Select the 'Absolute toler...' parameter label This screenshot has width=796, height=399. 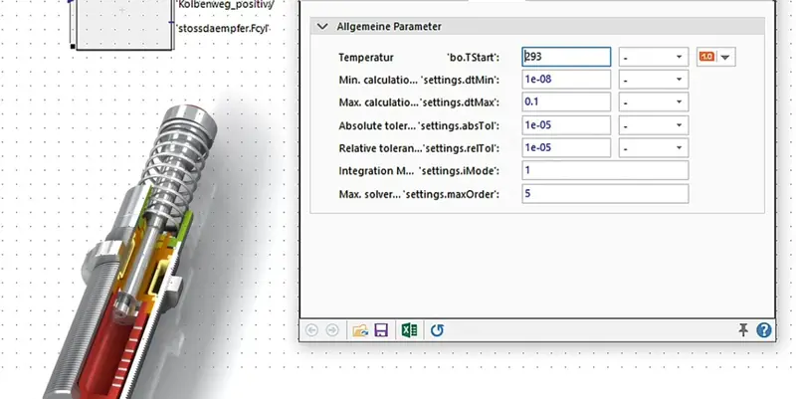tap(377, 125)
